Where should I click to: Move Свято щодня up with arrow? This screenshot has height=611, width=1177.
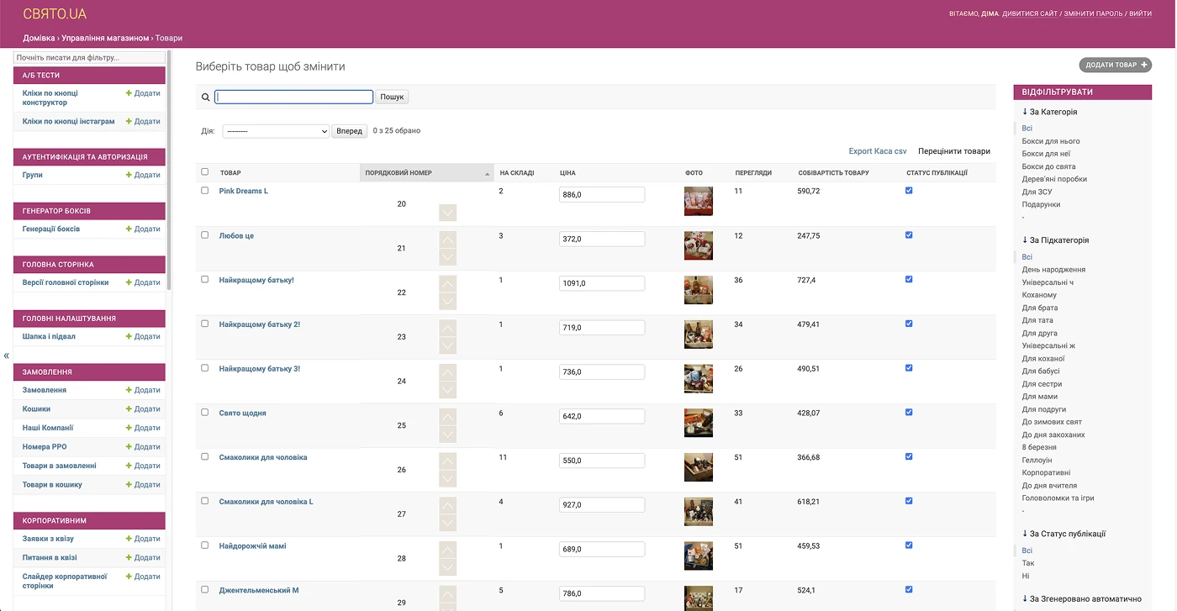pyautogui.click(x=447, y=416)
